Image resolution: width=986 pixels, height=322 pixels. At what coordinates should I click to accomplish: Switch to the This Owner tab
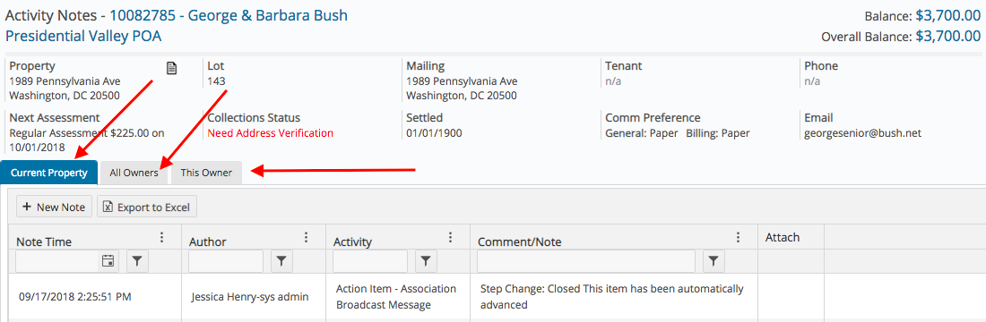pos(206,173)
